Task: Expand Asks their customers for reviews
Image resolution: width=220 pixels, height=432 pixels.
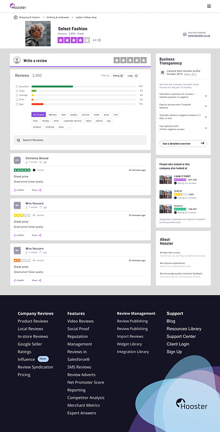Action: (x=206, y=96)
